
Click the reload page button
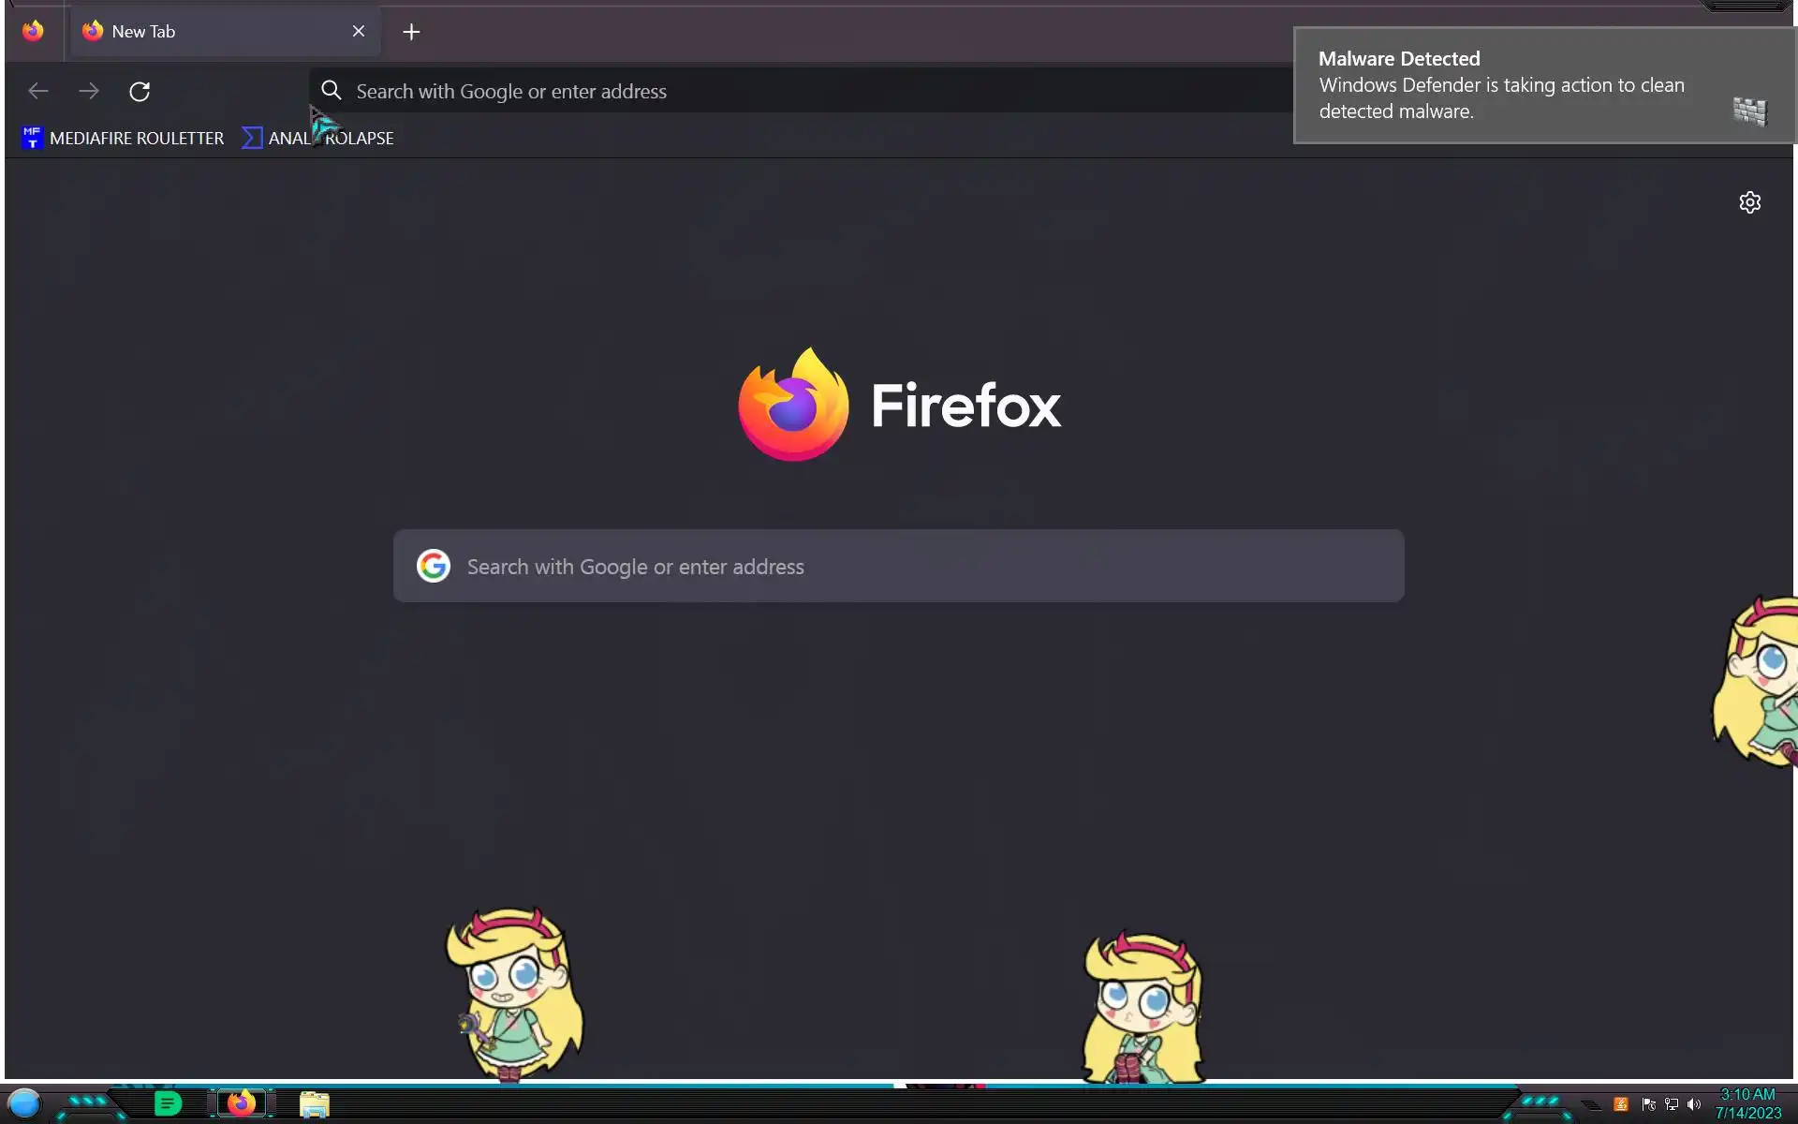click(x=140, y=91)
